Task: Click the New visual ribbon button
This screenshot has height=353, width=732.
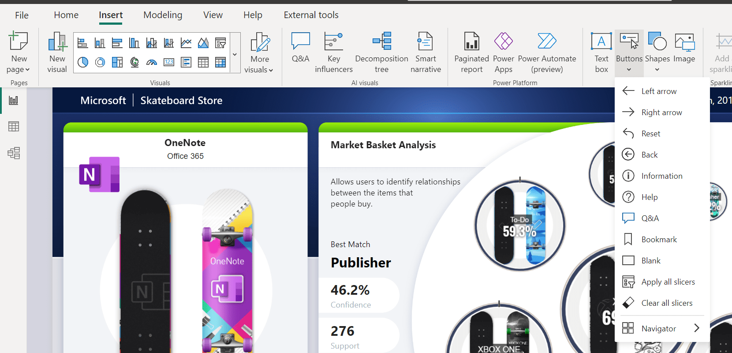Action: pos(57,53)
